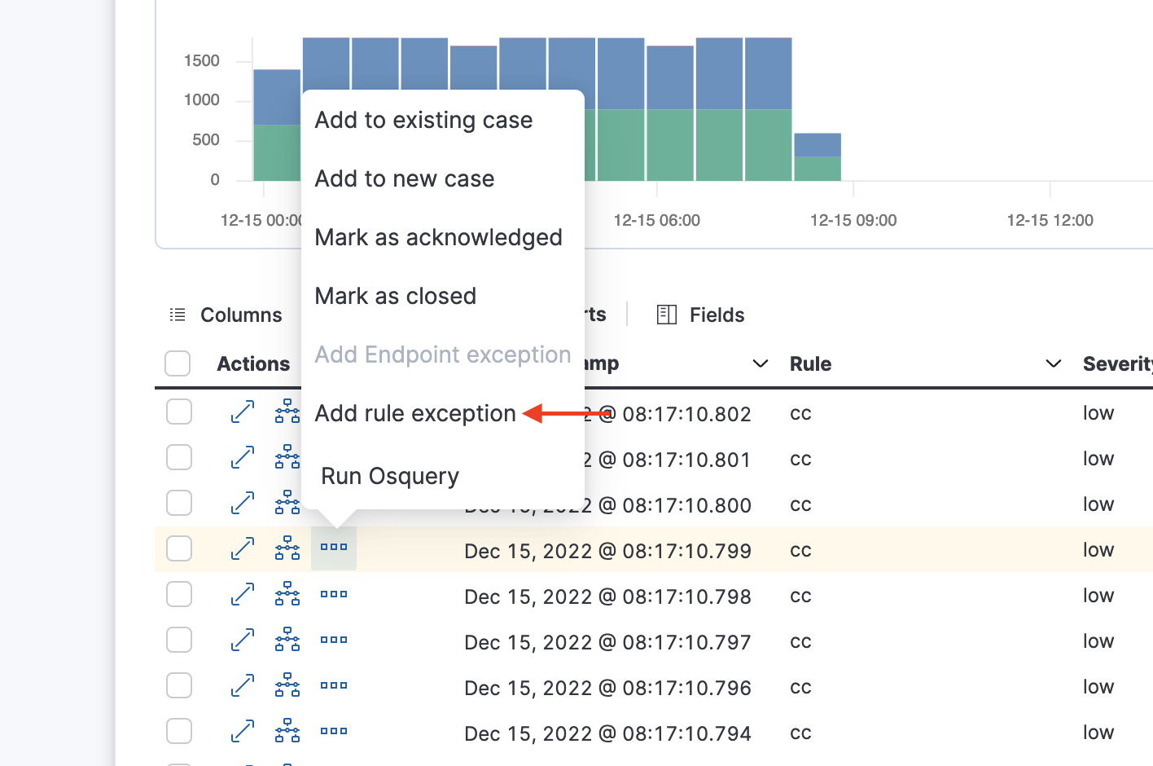This screenshot has height=766, width=1153.
Task: Click more actions dots on 08:17:10.796 row
Action: pyautogui.click(x=334, y=686)
